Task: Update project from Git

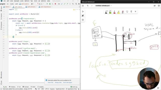Action: 62,4
